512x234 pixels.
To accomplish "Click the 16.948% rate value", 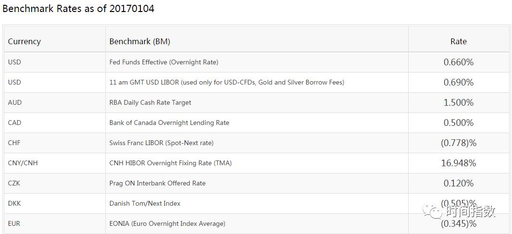I will 458,163.
